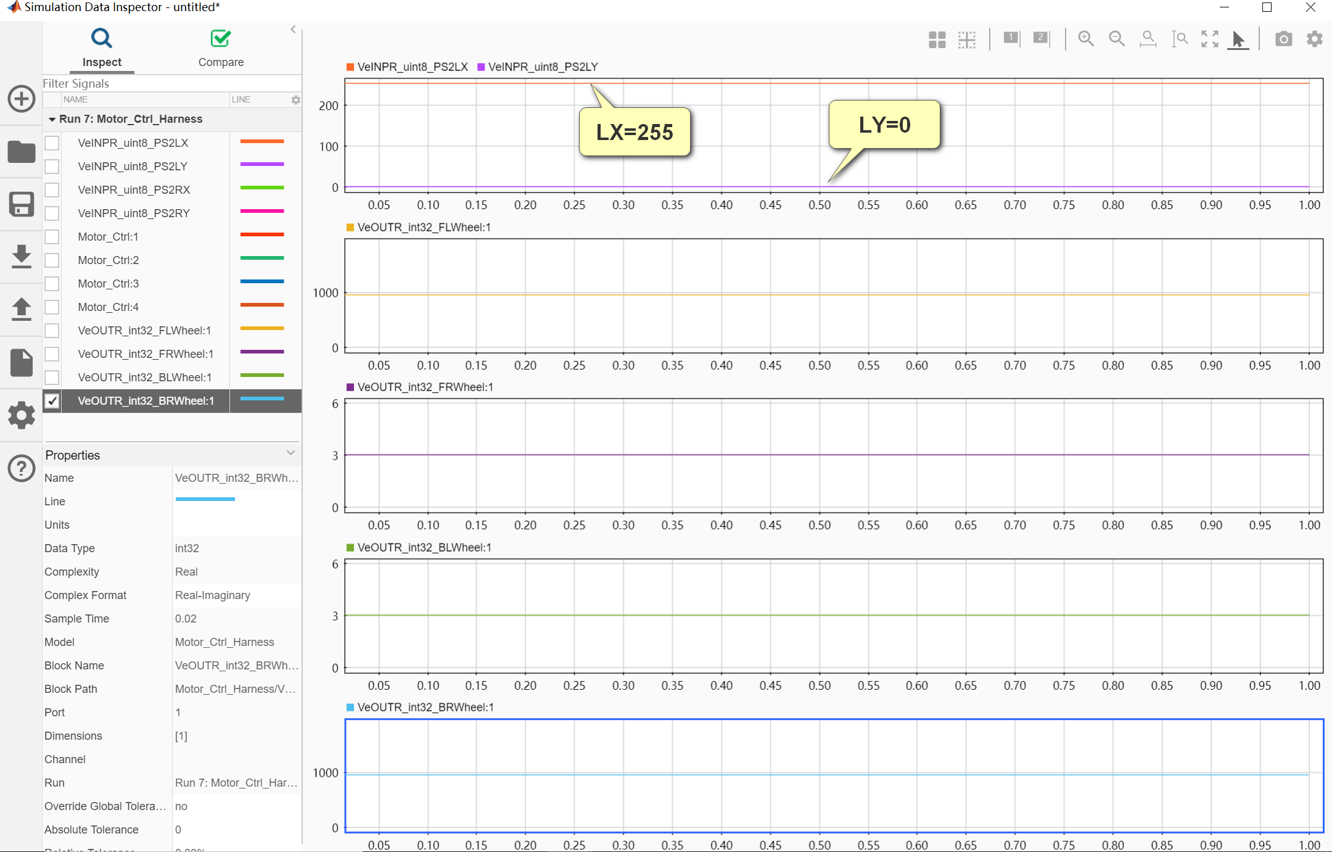
Task: Click the Motor_Ctrl:3 blue line swatch
Action: pyautogui.click(x=261, y=282)
